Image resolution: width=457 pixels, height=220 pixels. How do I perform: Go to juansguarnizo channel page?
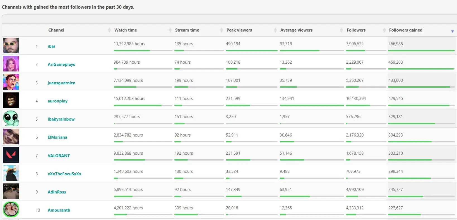point(61,83)
